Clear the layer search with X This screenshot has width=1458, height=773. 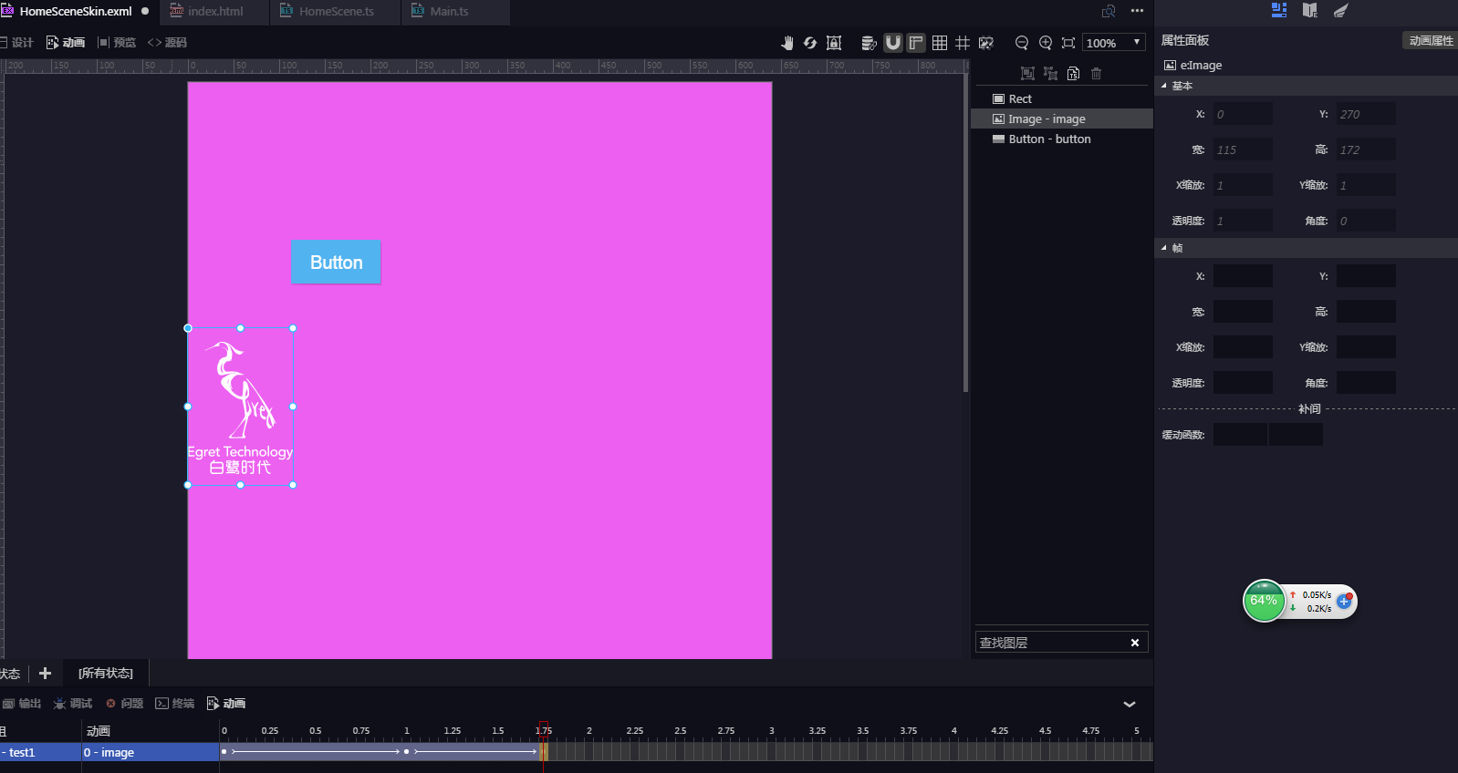(1135, 643)
